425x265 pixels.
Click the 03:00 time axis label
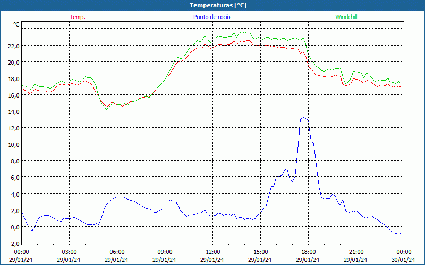tap(69, 252)
